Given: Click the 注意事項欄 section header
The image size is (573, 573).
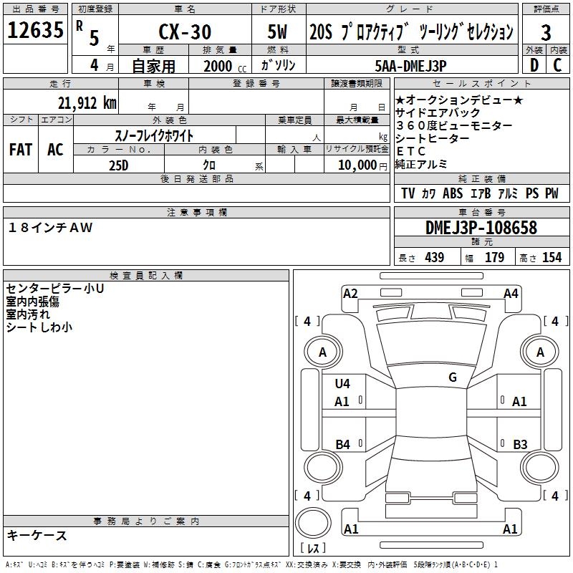Looking at the screenshot, I should 196,212.
